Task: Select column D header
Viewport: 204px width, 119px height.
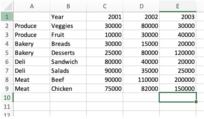Action: click(x=141, y=6)
